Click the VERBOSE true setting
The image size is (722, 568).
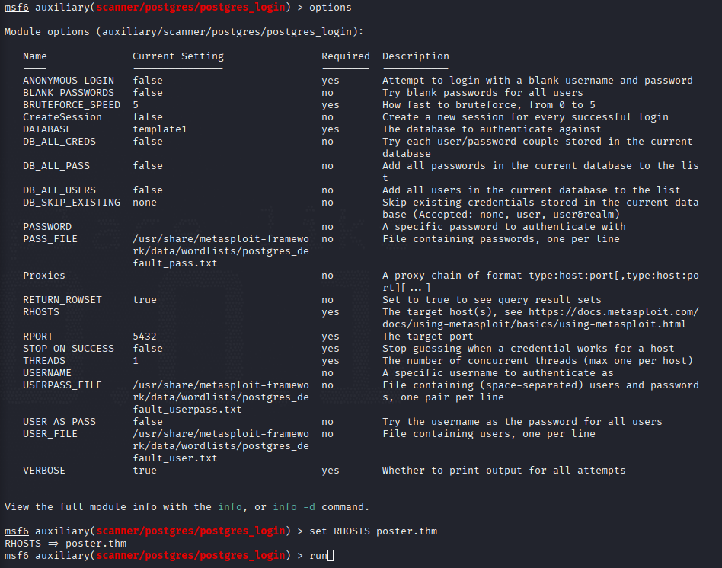pos(145,471)
